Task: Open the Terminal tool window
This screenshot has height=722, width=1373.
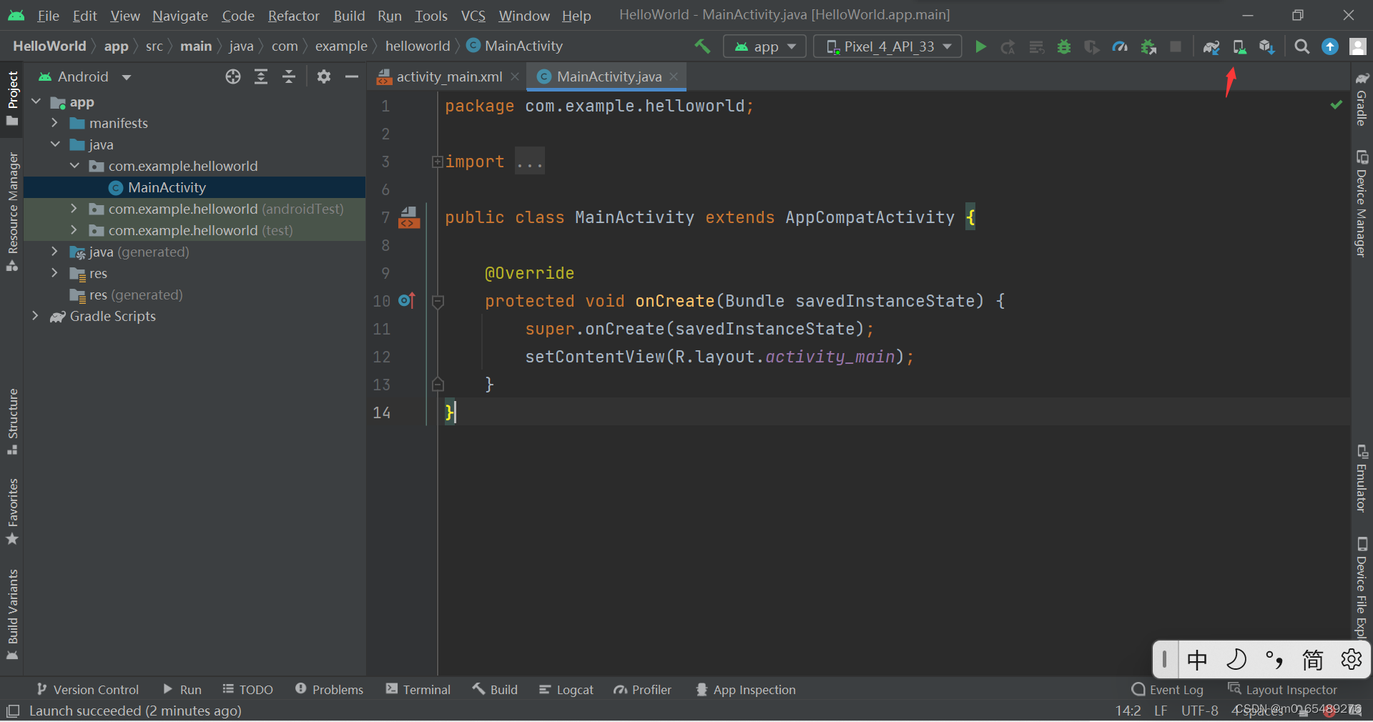Action: coord(418,690)
